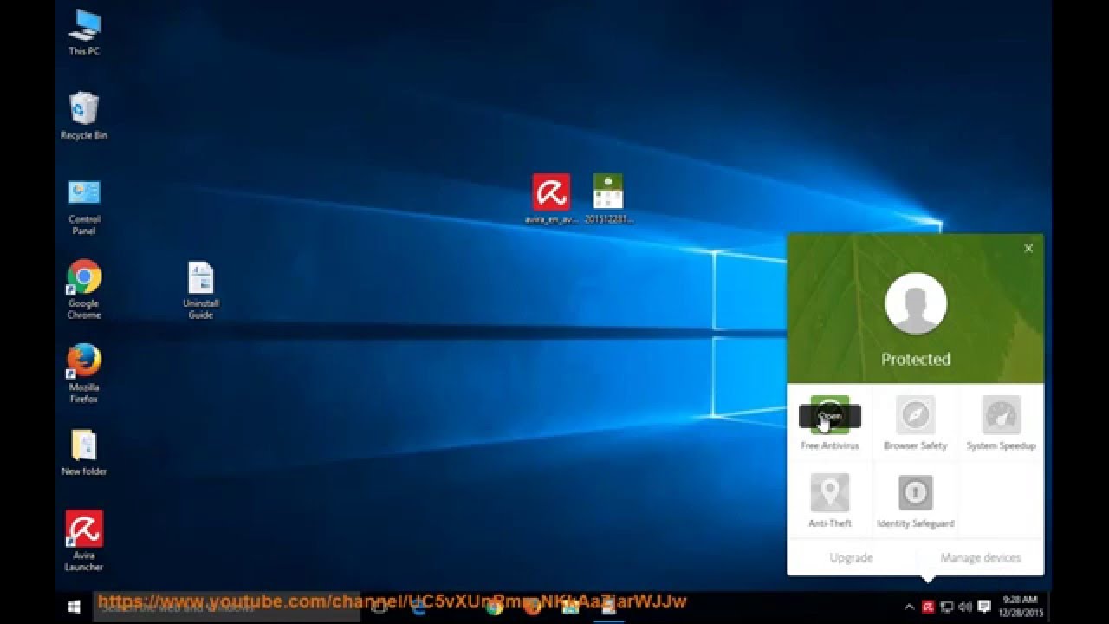Select the Recycle Bin icon
The width and height of the screenshot is (1109, 624).
pos(84,115)
